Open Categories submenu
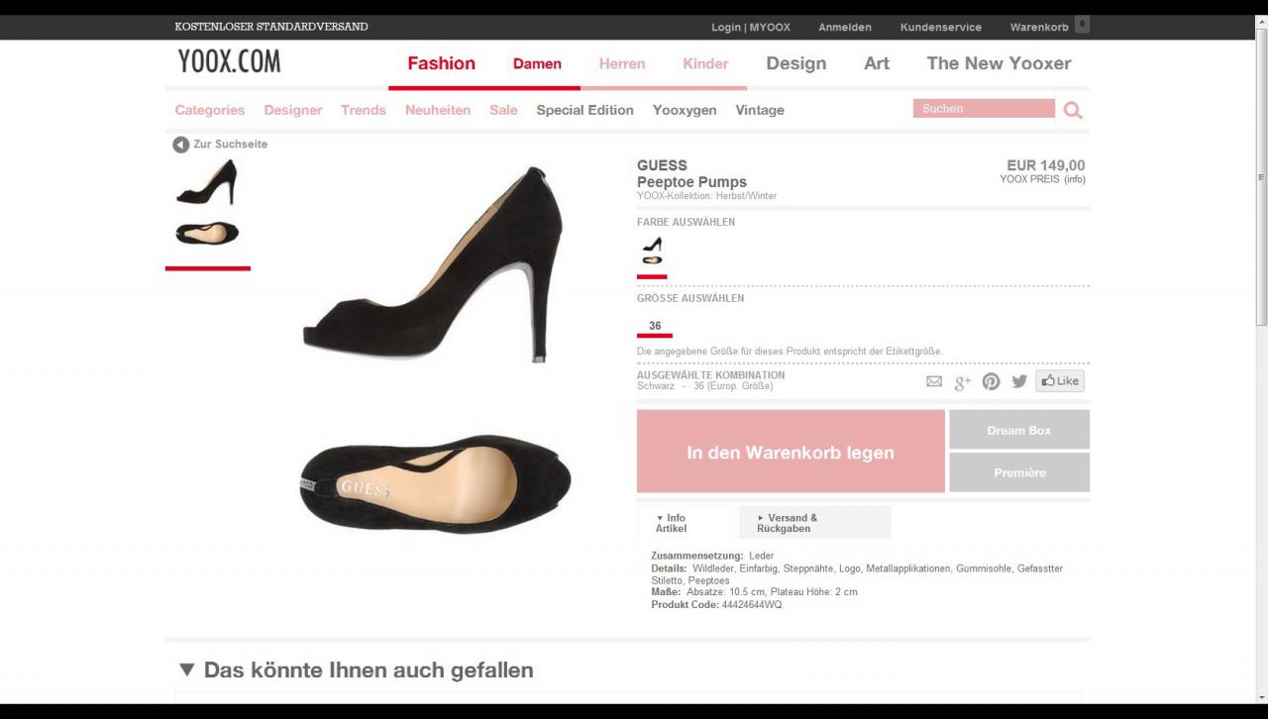 (210, 110)
